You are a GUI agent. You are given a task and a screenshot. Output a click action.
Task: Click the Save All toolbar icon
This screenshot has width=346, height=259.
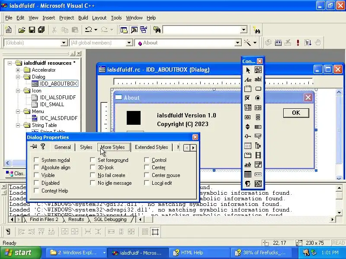(42, 30)
